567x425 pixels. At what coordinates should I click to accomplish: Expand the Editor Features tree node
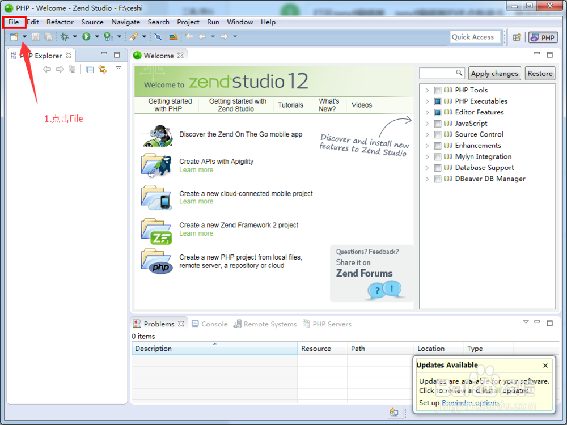427,112
